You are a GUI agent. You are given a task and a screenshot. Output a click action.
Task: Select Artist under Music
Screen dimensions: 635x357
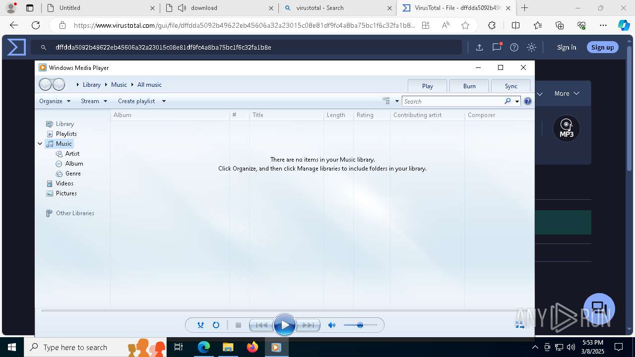[x=72, y=154]
